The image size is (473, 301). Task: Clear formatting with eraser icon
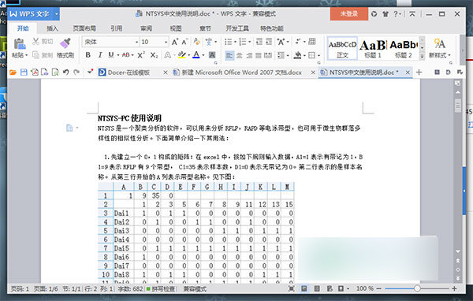[x=196, y=42]
